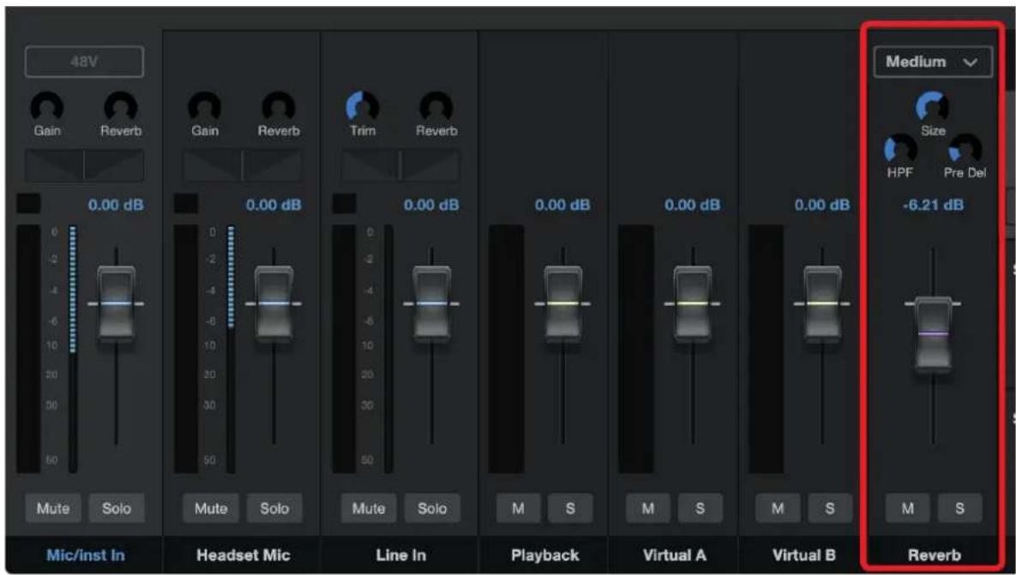This screenshot has height=575, width=1016.
Task: Select the Virtual B channel name
Action: tap(804, 555)
